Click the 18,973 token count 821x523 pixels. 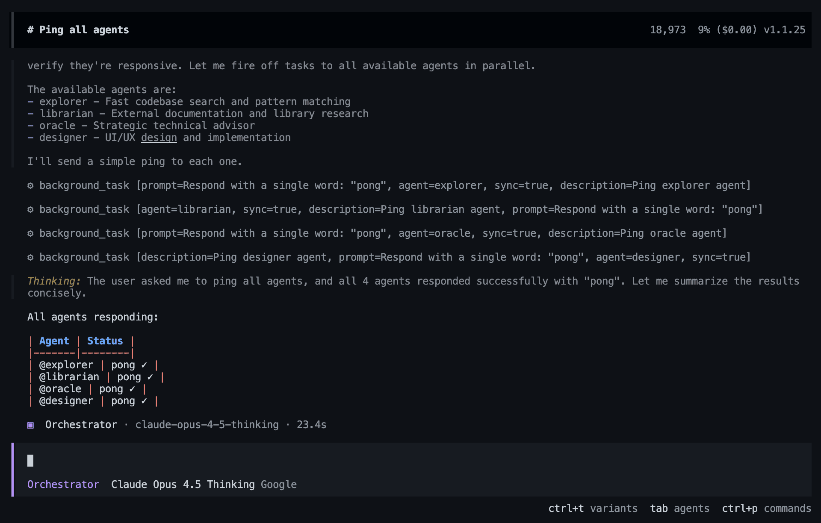click(x=667, y=30)
